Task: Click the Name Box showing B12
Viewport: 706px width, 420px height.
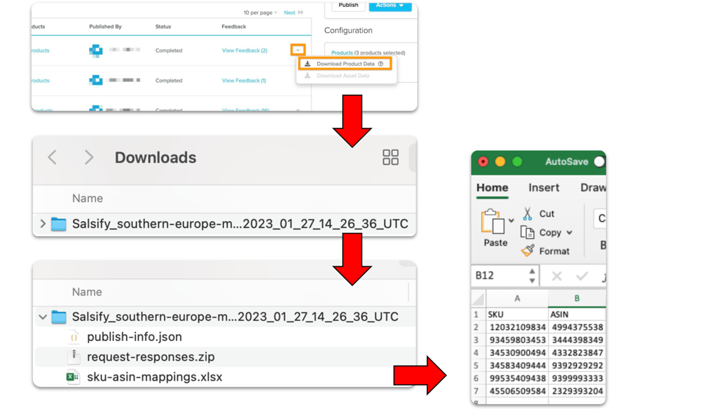Action: click(501, 275)
